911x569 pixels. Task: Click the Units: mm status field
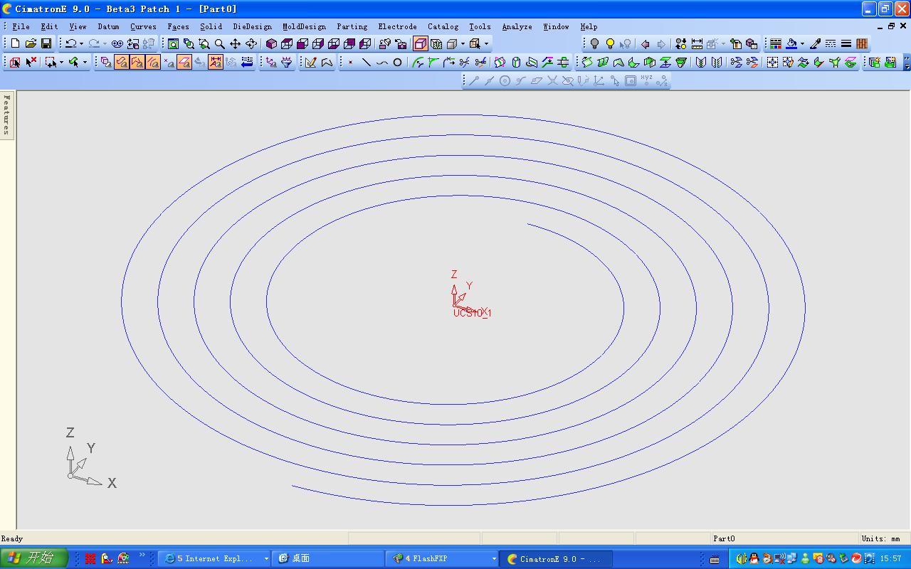(x=881, y=538)
